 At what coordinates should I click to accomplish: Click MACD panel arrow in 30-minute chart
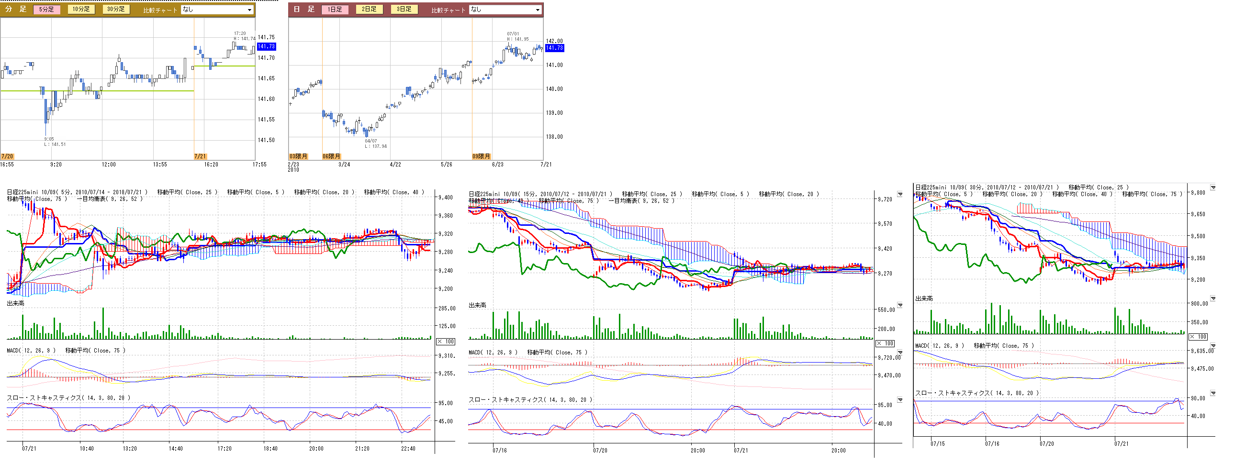click(1212, 346)
